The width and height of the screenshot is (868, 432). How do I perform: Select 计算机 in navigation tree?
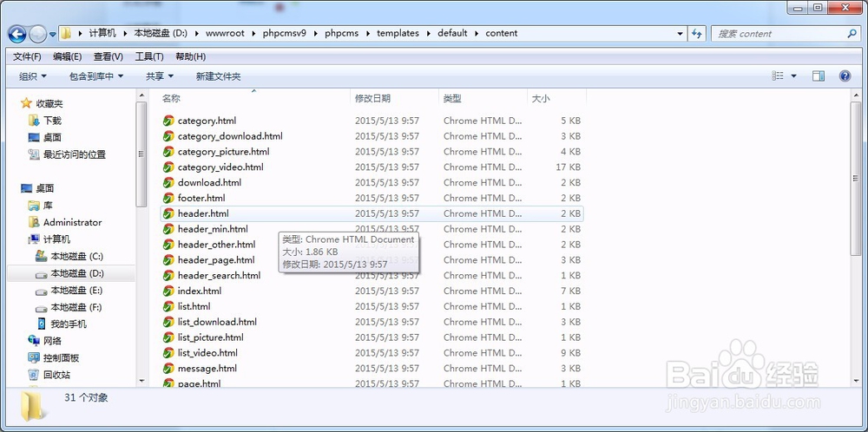coord(56,239)
